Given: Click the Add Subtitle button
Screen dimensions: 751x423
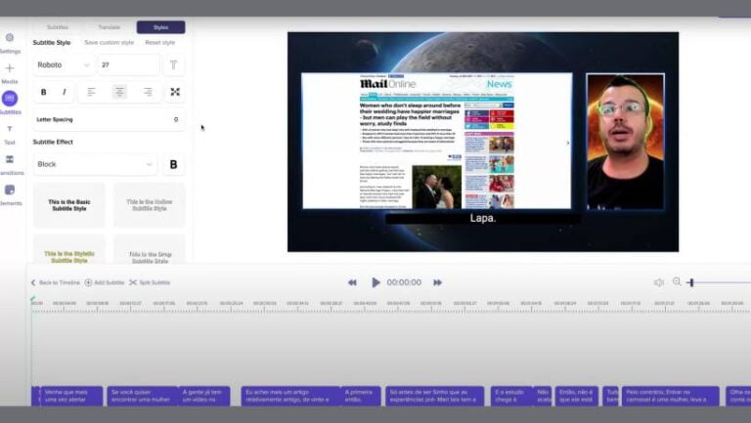Looking at the screenshot, I should click(104, 282).
